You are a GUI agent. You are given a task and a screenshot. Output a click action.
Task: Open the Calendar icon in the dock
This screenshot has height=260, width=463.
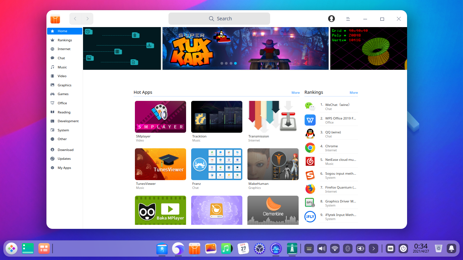[x=243, y=249]
